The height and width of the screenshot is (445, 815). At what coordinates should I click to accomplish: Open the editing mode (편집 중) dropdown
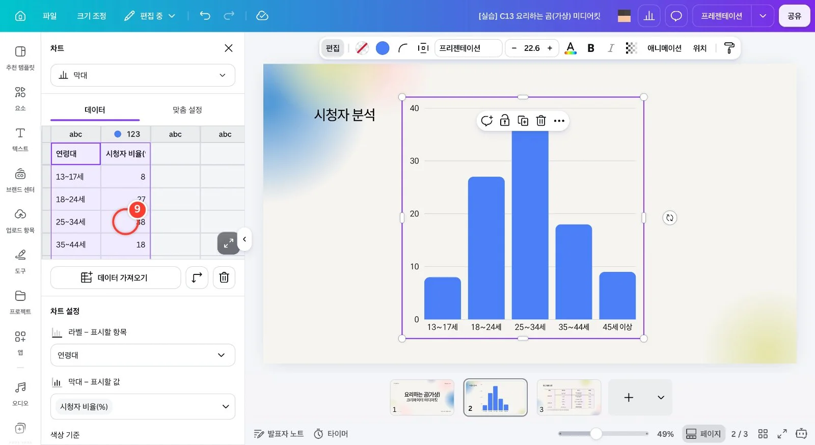(150, 16)
